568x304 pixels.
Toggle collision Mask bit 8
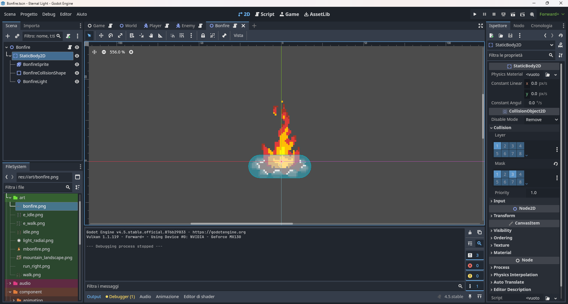click(520, 182)
